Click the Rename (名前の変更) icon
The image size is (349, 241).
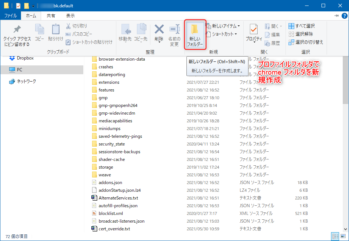tap(174, 33)
